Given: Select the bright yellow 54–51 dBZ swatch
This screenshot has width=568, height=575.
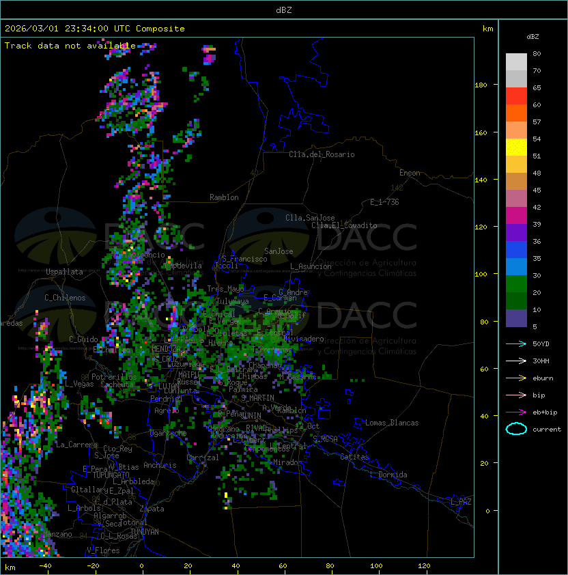Looking at the screenshot, I should pos(516,148).
